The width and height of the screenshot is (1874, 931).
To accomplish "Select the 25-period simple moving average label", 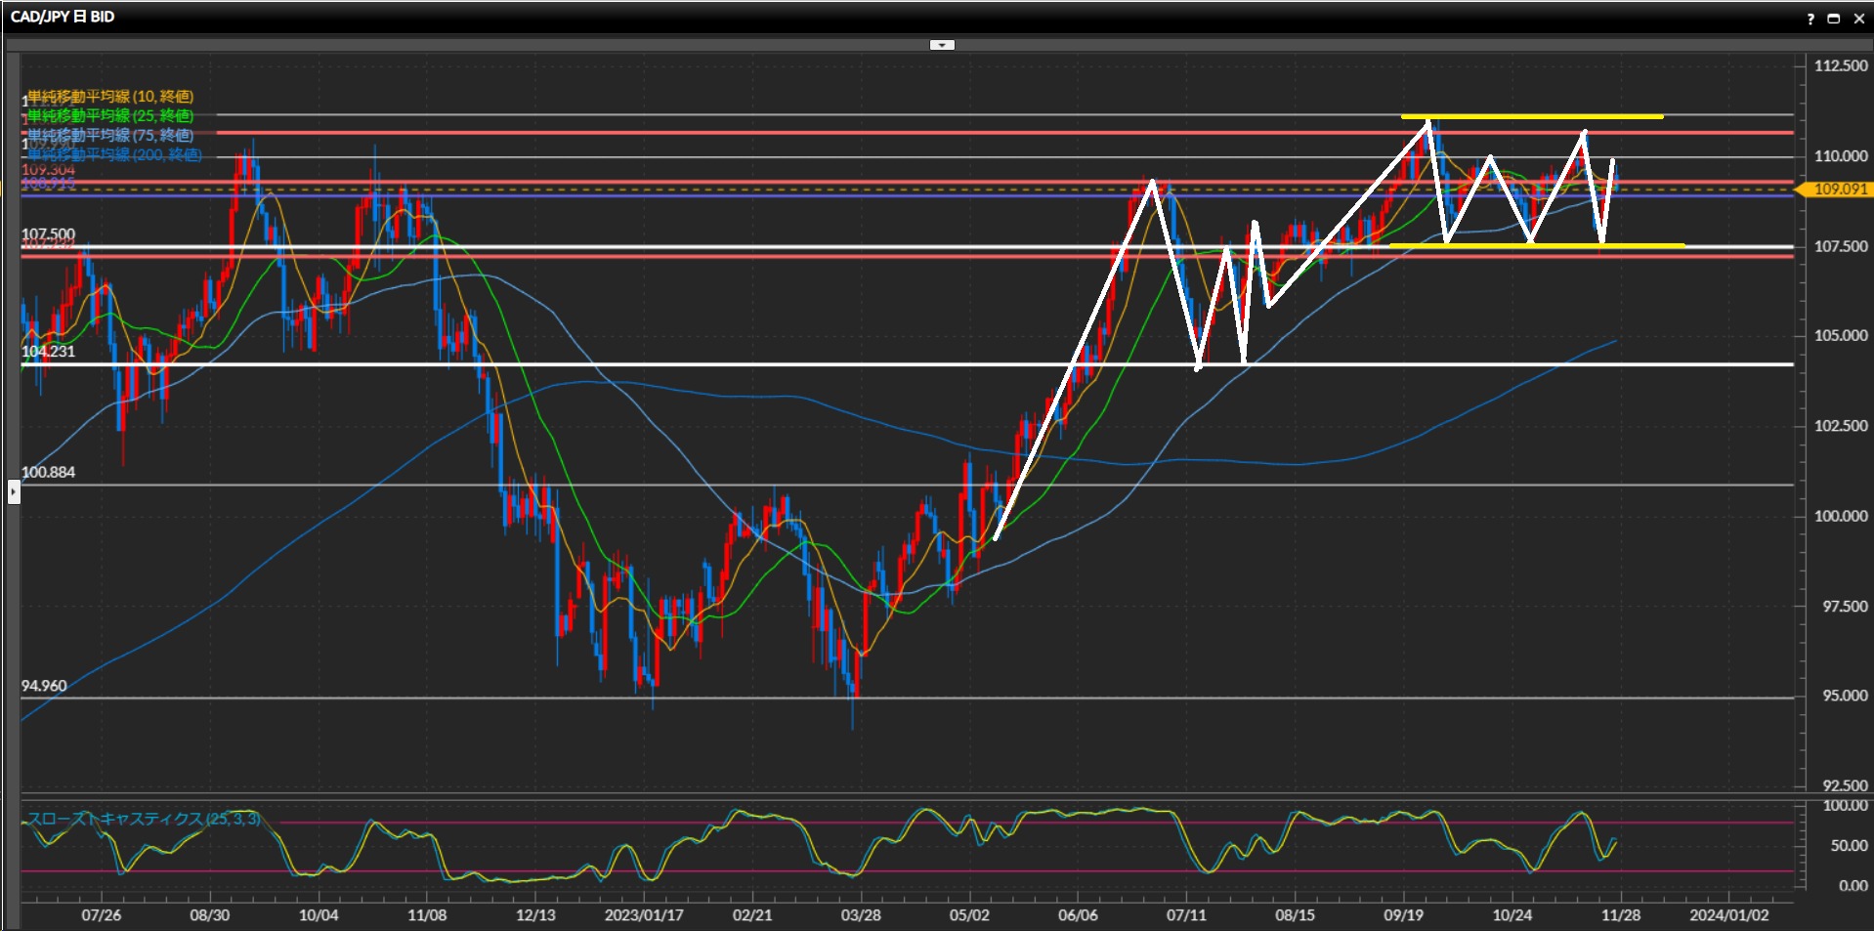I will click(x=110, y=116).
